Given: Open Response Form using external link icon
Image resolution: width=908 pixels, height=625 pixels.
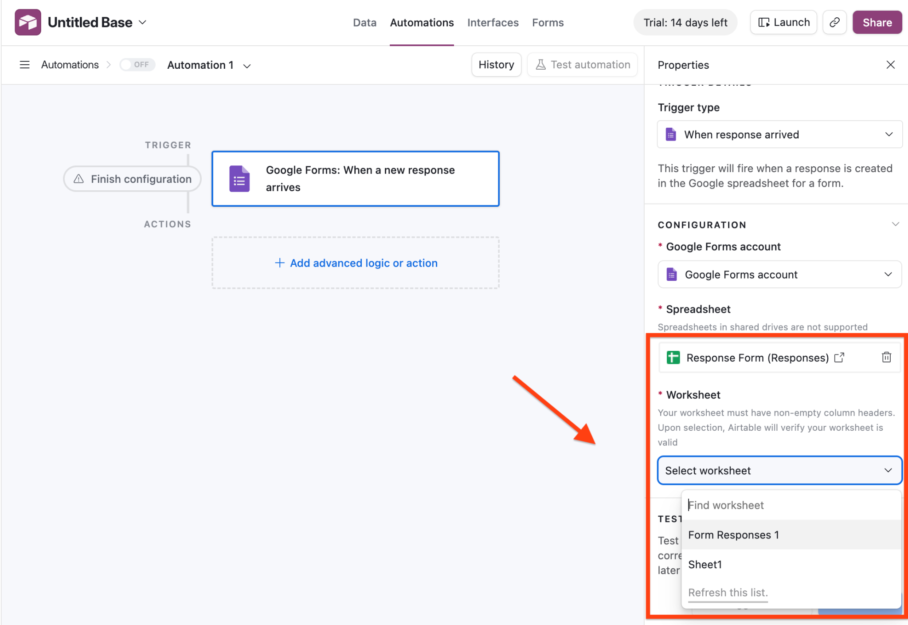Looking at the screenshot, I should pos(839,358).
